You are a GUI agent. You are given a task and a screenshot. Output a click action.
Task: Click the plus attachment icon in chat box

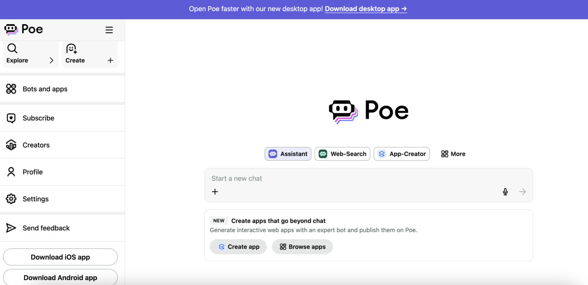click(x=215, y=192)
